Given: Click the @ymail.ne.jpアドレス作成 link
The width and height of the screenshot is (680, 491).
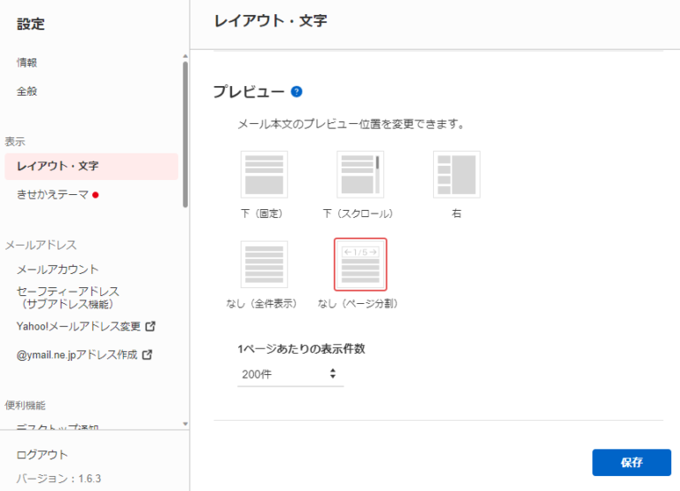Looking at the screenshot, I should point(76,355).
